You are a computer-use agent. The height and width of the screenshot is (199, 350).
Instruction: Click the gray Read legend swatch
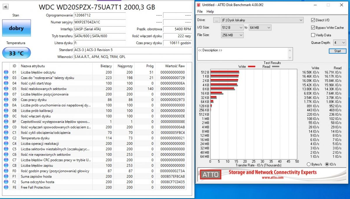pos(275,67)
